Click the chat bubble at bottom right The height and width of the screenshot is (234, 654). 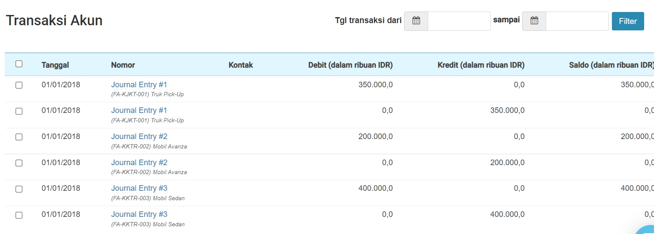(x=645, y=230)
